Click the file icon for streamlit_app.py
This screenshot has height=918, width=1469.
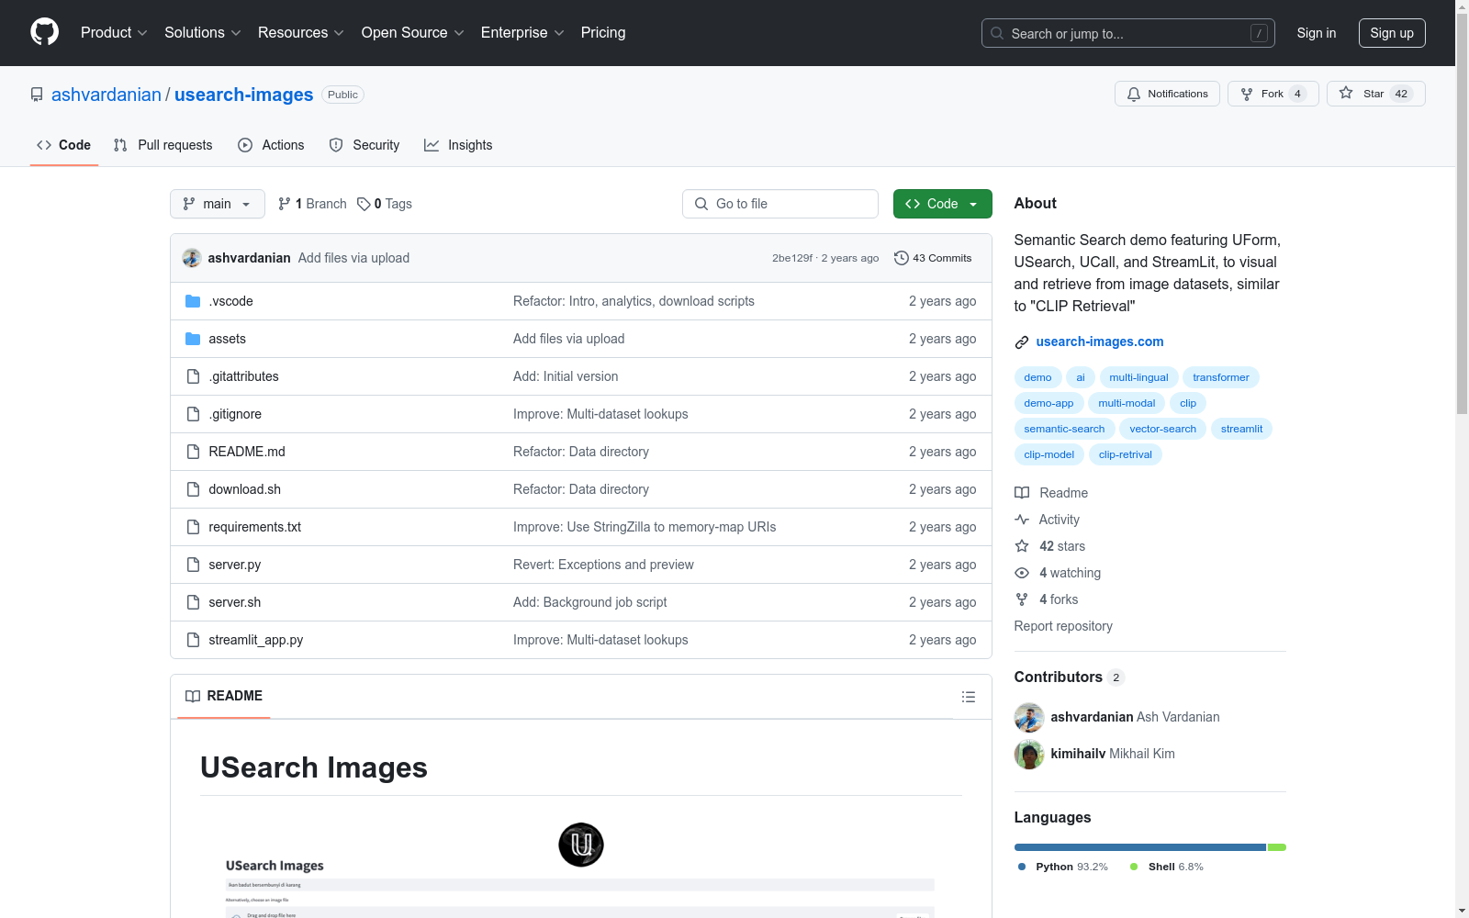tap(193, 640)
